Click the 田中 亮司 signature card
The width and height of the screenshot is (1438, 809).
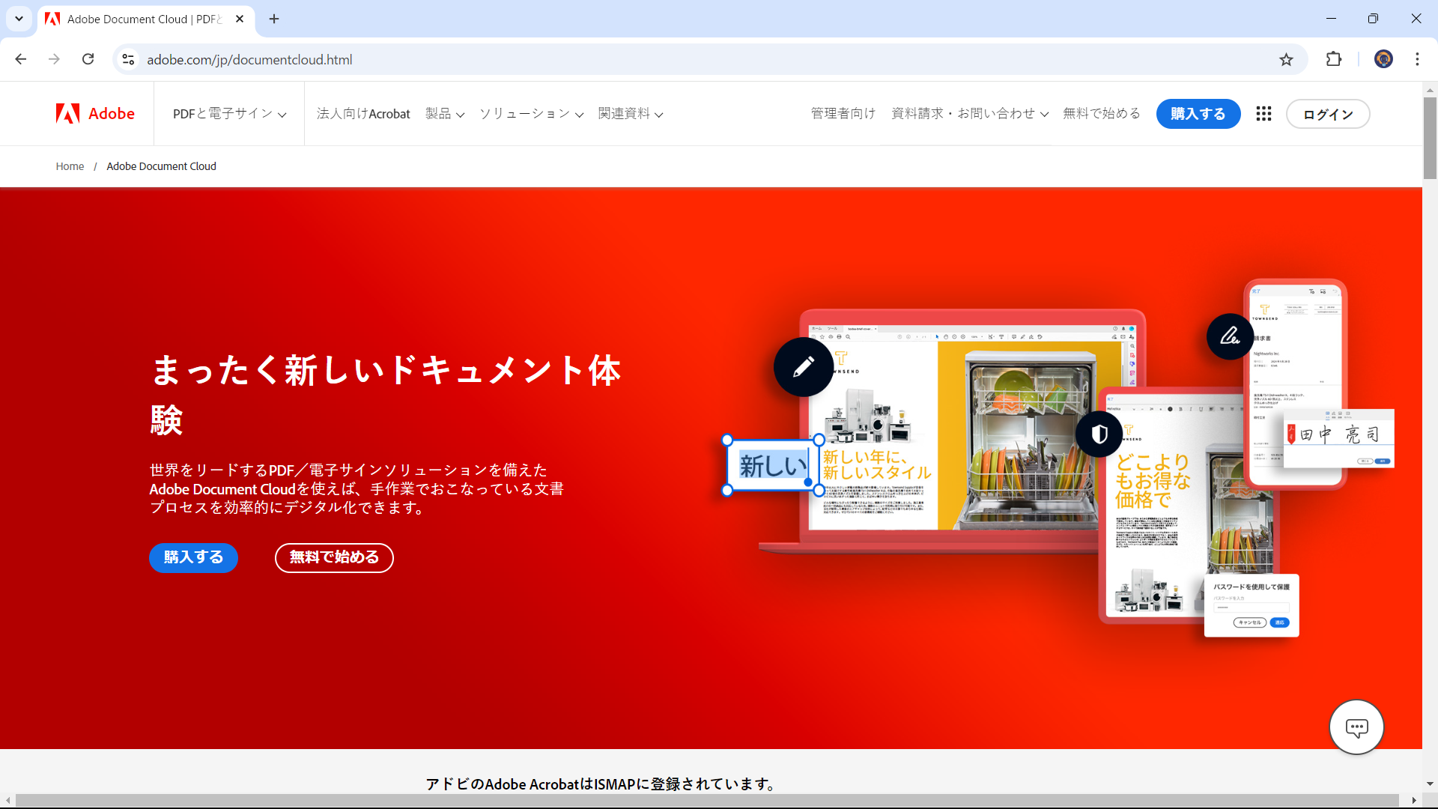1338,439
